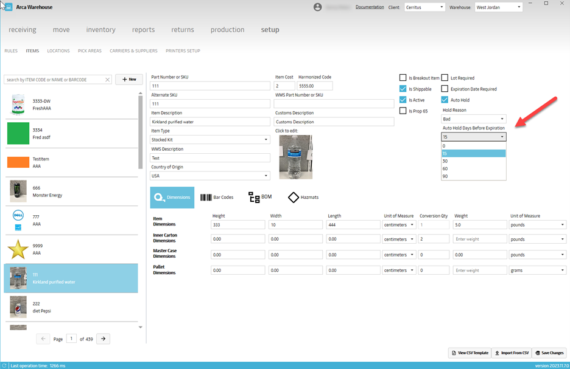Switch to the inventory menu
Viewport: 570px width, 369px height.
pos(100,30)
